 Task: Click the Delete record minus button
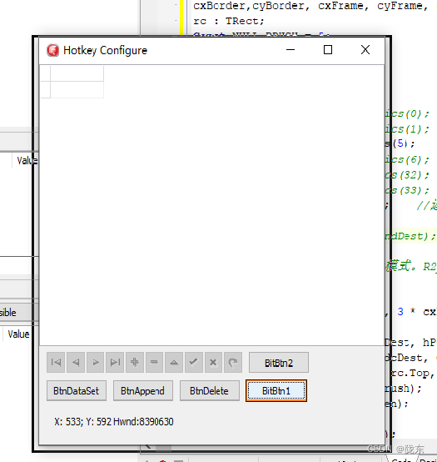pos(154,362)
